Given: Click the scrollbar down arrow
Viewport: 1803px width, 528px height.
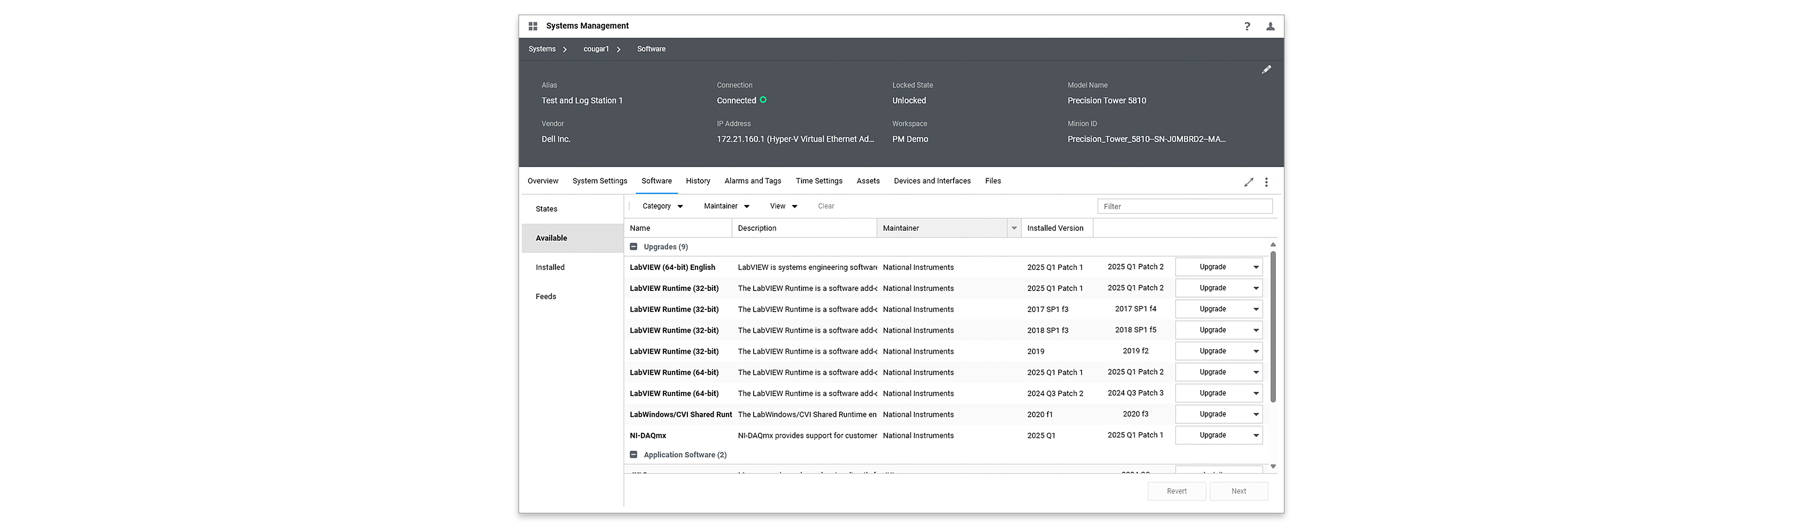Looking at the screenshot, I should pyautogui.click(x=1272, y=467).
